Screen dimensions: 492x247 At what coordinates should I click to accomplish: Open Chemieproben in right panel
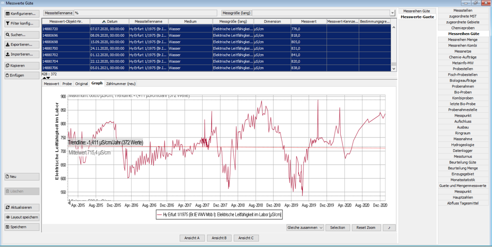[x=463, y=27]
